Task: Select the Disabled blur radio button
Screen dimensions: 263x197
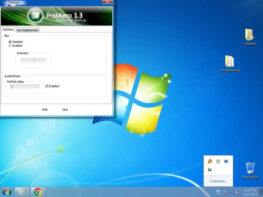Action: [x=10, y=42]
